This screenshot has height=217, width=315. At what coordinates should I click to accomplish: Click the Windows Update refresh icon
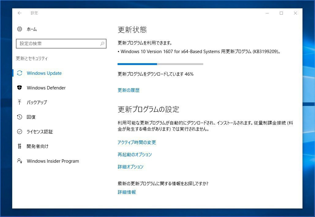point(20,73)
